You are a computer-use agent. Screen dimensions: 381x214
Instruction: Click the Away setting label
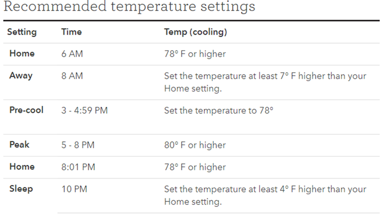pyautogui.click(x=21, y=76)
